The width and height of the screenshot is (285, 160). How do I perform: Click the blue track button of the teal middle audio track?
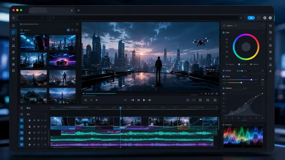22,139
